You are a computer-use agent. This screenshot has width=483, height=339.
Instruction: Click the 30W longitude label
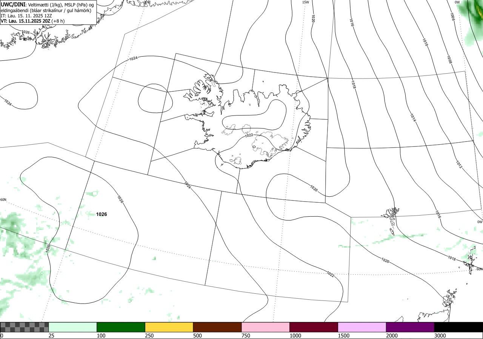point(147,2)
